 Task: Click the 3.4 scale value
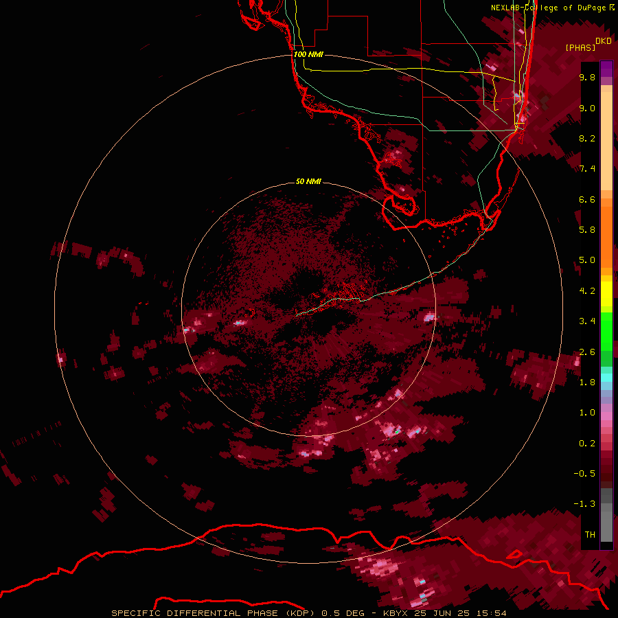587,321
